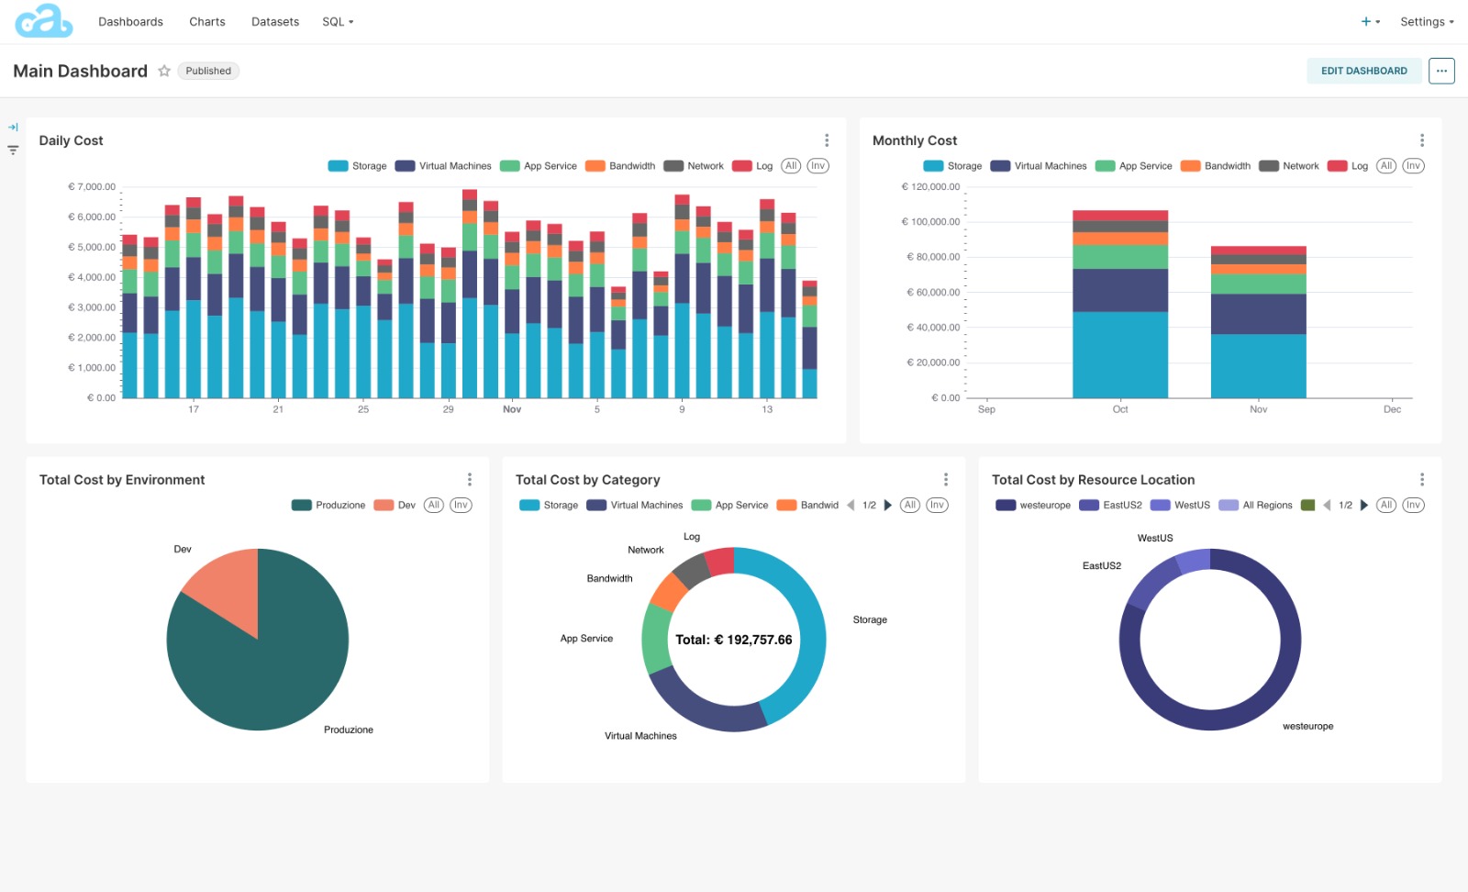Click the Edit Dashboard button
This screenshot has width=1468, height=892.
(x=1363, y=71)
